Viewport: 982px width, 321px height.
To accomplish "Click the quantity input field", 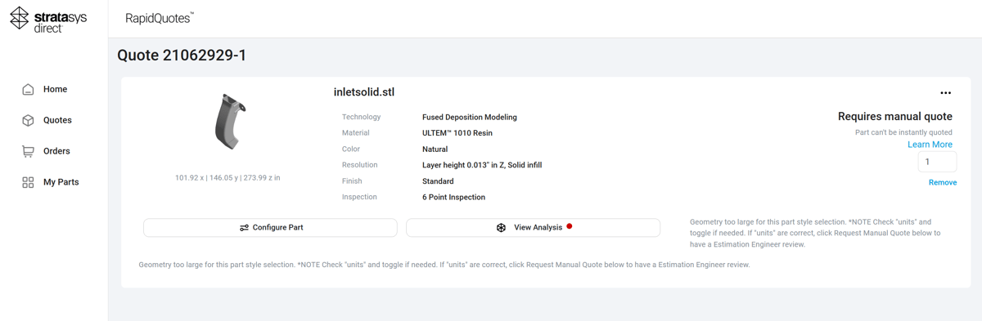I will [x=937, y=162].
